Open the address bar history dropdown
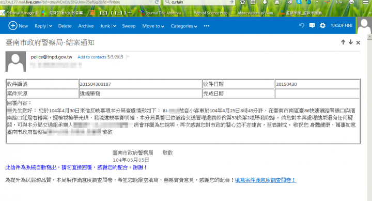372x201 pixels. tap(150, 2)
